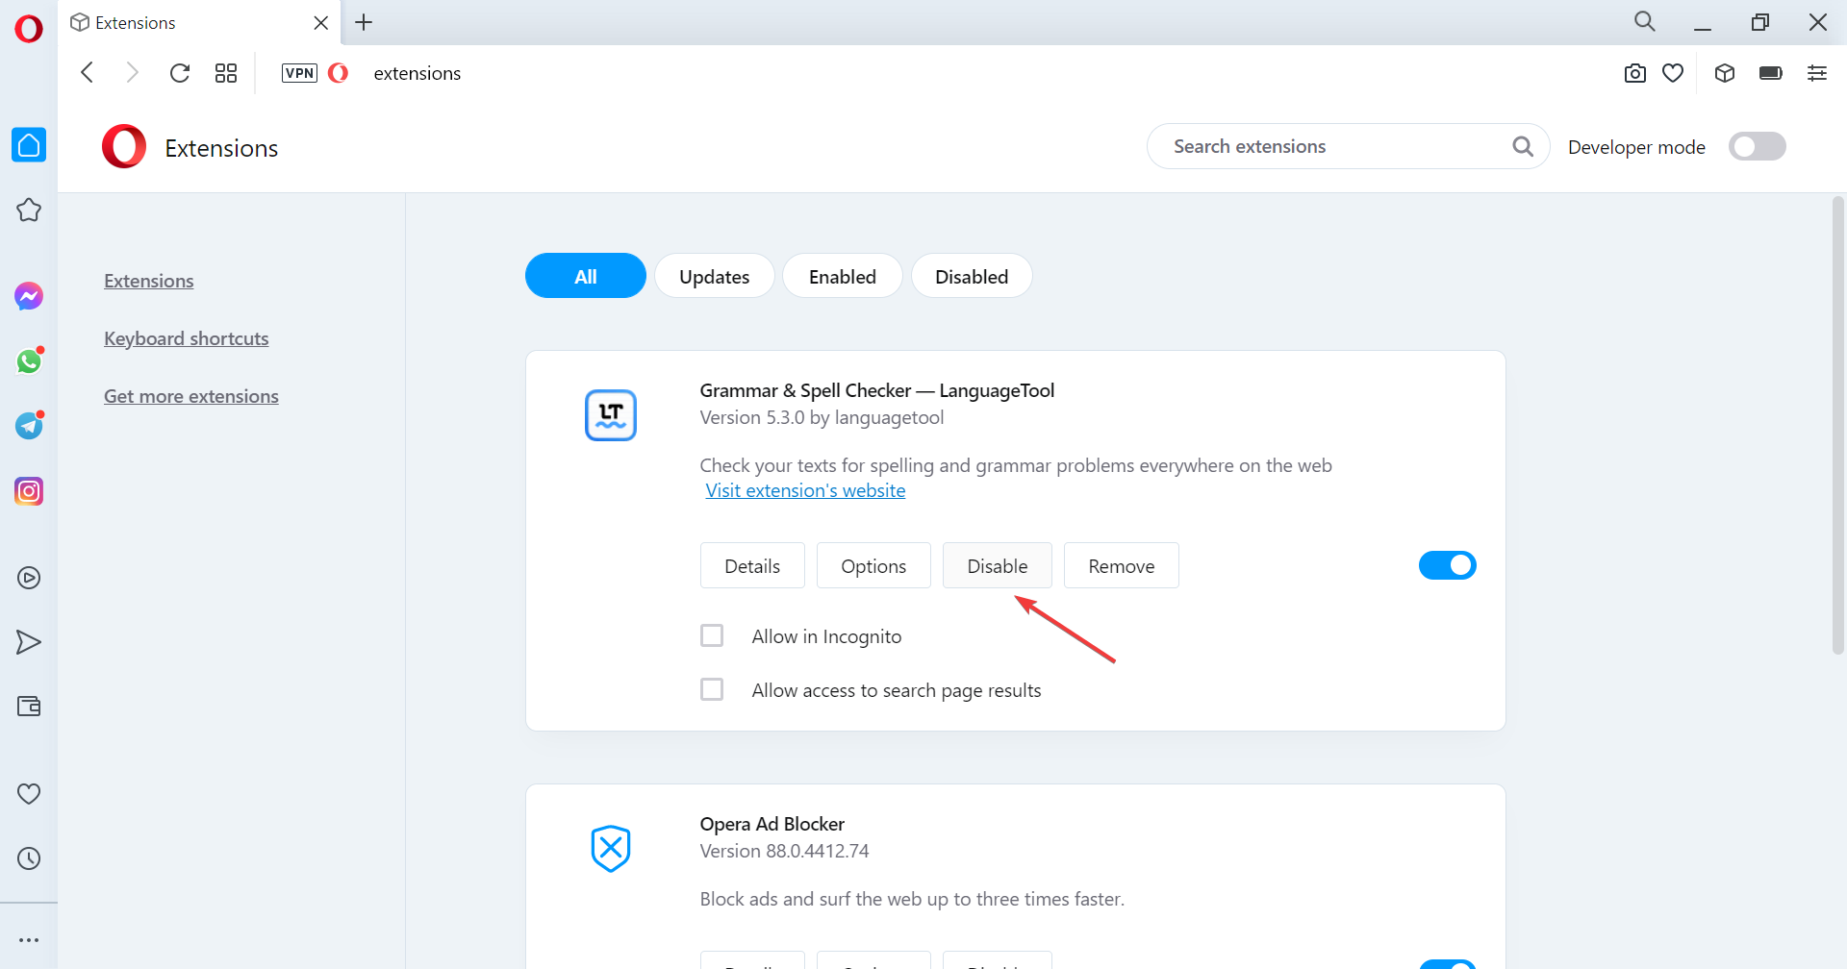The height and width of the screenshot is (969, 1847).
Task: Select the Enabled filter tab
Action: point(843,276)
